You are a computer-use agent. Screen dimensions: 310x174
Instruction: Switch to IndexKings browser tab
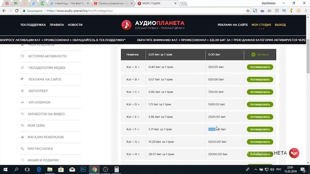(x=69, y=3)
